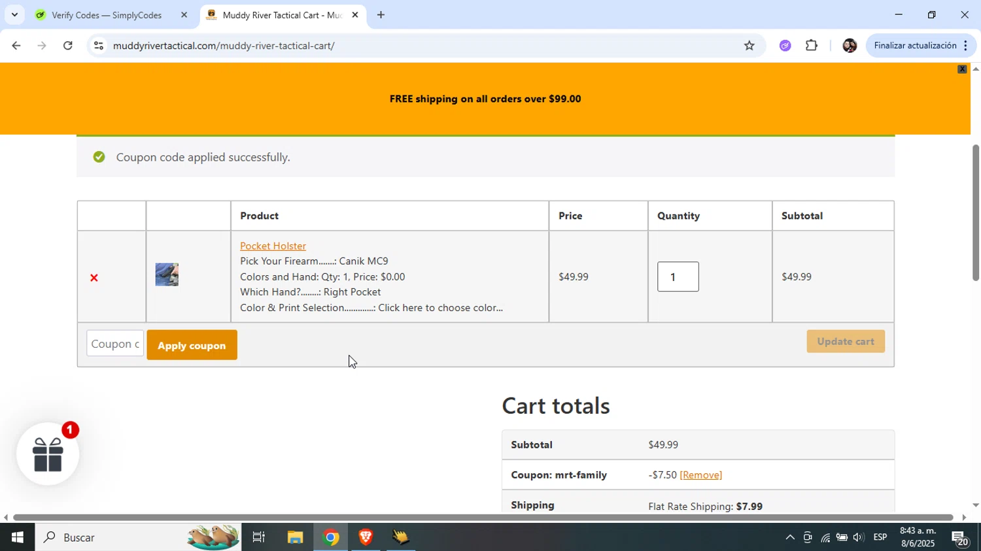Select the Muddy River Tactical Cart tab
This screenshot has width=981, height=551.
tap(281, 15)
